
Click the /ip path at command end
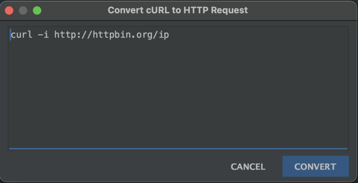coord(161,35)
